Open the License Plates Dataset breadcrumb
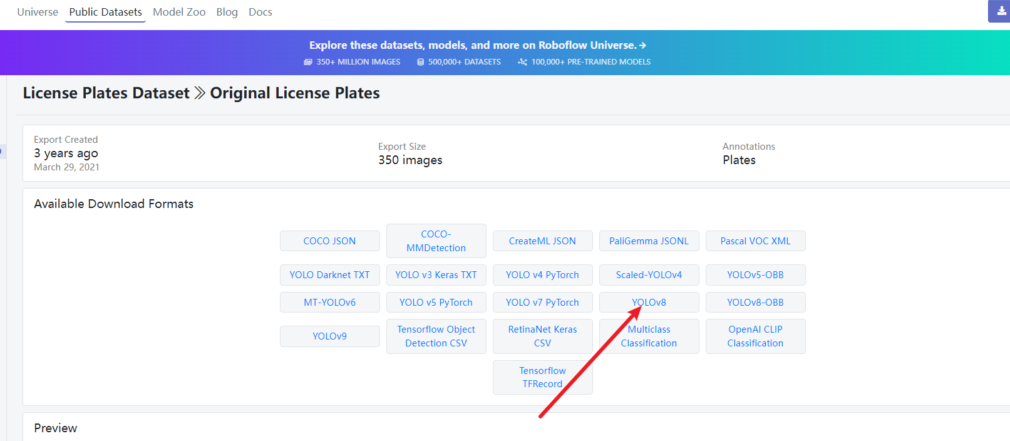This screenshot has width=1010, height=441. (106, 93)
